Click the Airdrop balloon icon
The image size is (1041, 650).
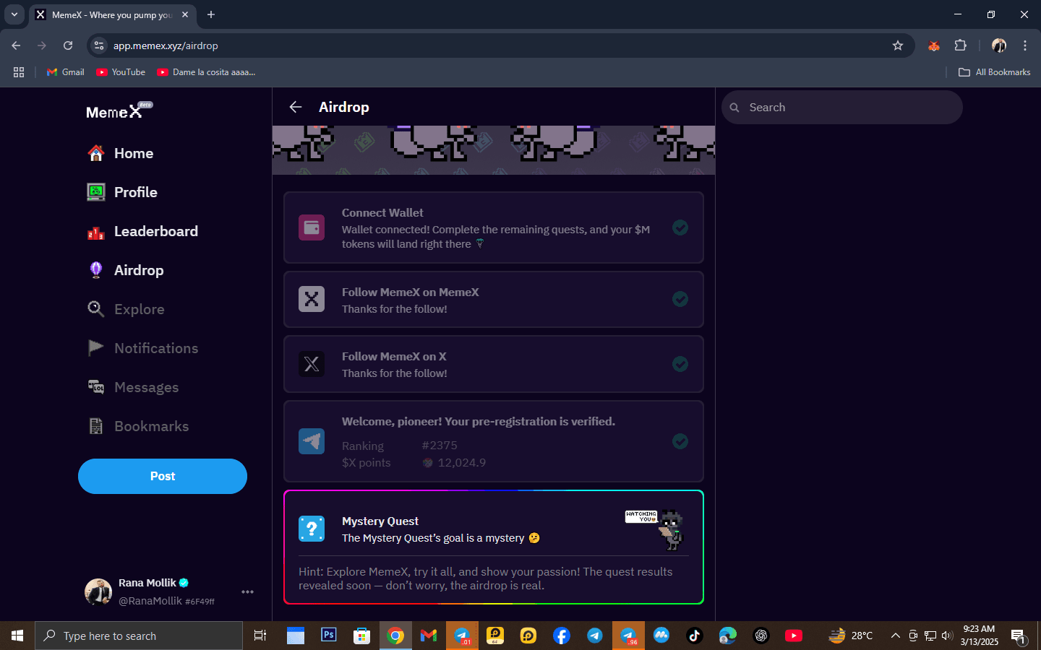tap(96, 270)
